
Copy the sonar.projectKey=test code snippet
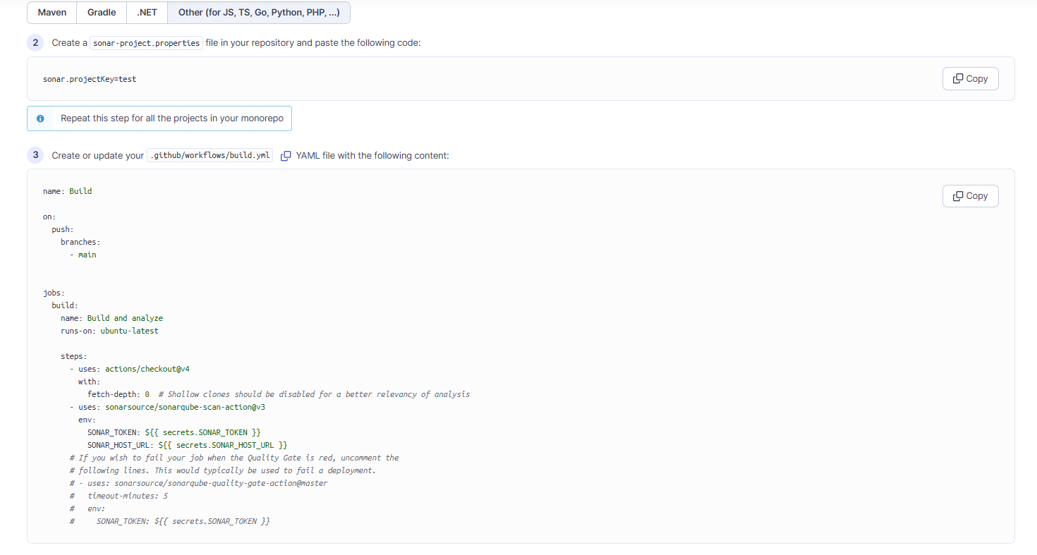[x=970, y=79]
